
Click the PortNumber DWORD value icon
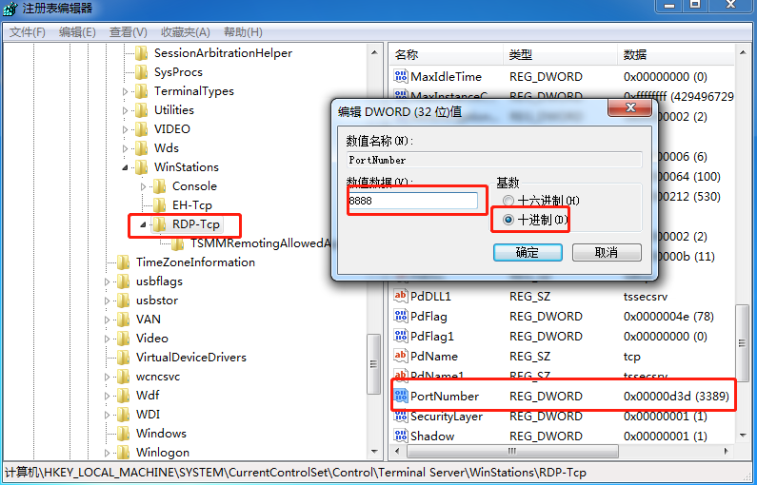(x=401, y=396)
